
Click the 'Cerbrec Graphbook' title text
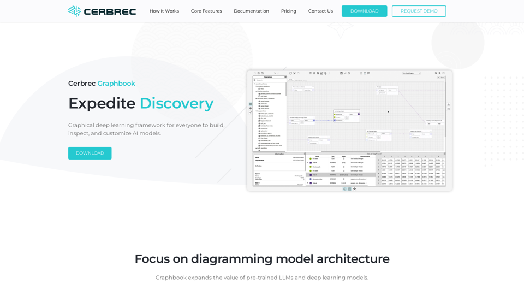coord(102,83)
